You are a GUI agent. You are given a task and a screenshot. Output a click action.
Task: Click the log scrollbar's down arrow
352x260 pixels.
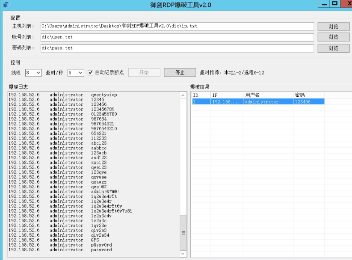coord(183,255)
